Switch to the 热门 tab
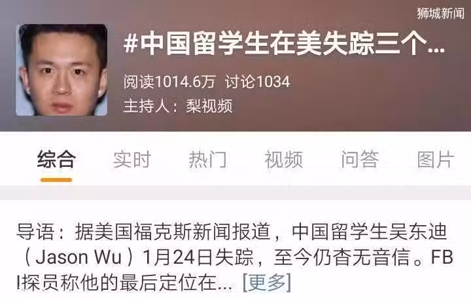Image resolution: width=471 pixels, height=301 pixels. [207, 159]
